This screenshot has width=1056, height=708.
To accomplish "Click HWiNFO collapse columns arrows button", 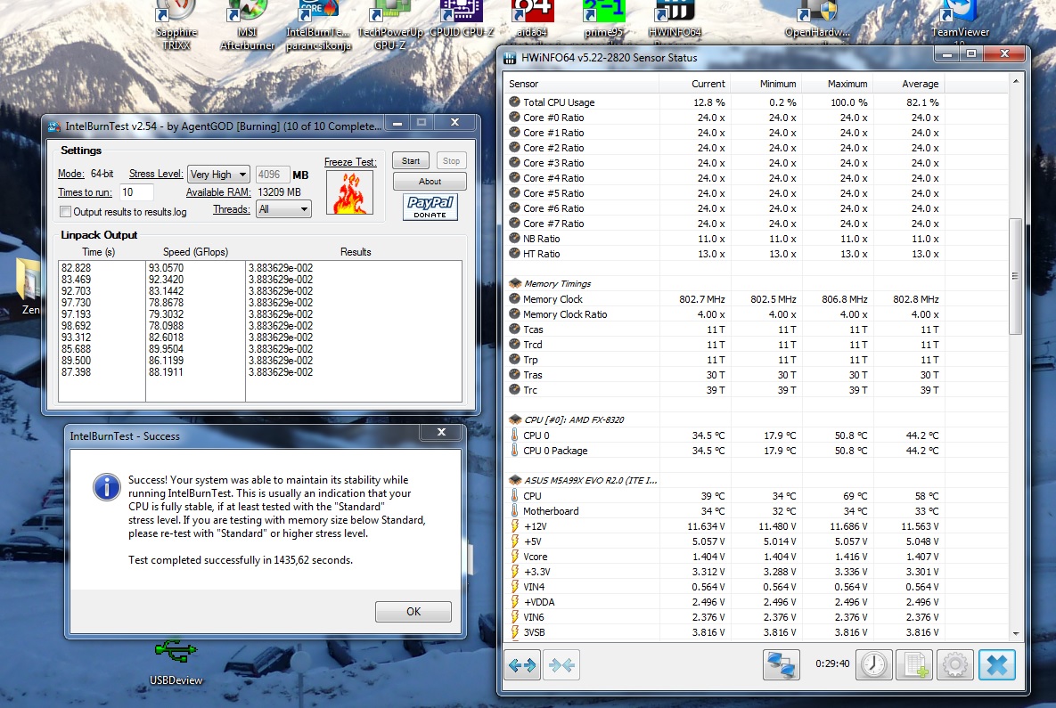I will (561, 665).
